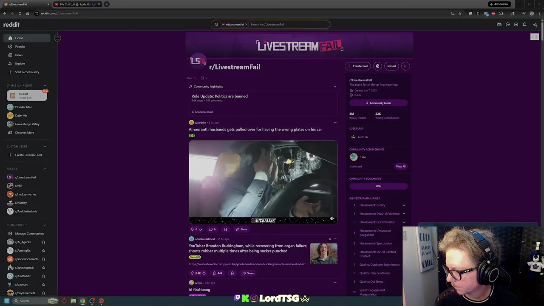Toggle subreddit notifications bell

click(377, 66)
